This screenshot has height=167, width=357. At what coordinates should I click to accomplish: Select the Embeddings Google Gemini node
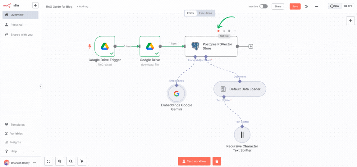click(176, 94)
